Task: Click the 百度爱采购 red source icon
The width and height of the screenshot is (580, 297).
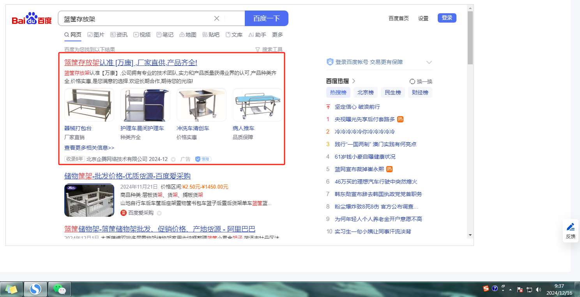Action: [x=124, y=213]
